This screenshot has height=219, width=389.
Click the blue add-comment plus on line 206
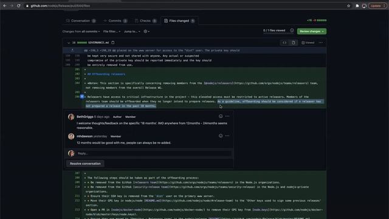point(82,97)
